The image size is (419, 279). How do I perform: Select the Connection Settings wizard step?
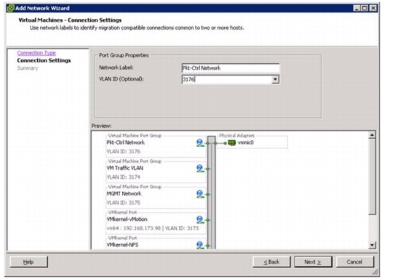click(x=44, y=60)
